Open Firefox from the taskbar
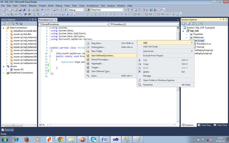Viewport: 229px width, 143px height. tap(27, 139)
